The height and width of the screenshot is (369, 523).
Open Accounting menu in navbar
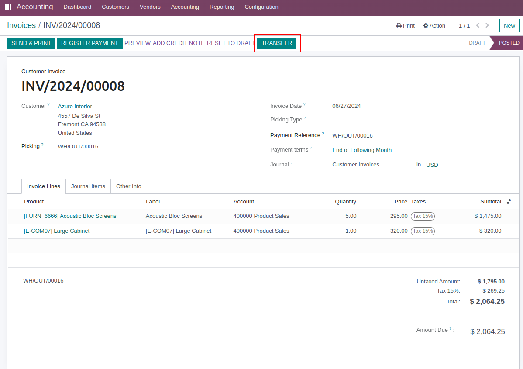[x=185, y=7]
